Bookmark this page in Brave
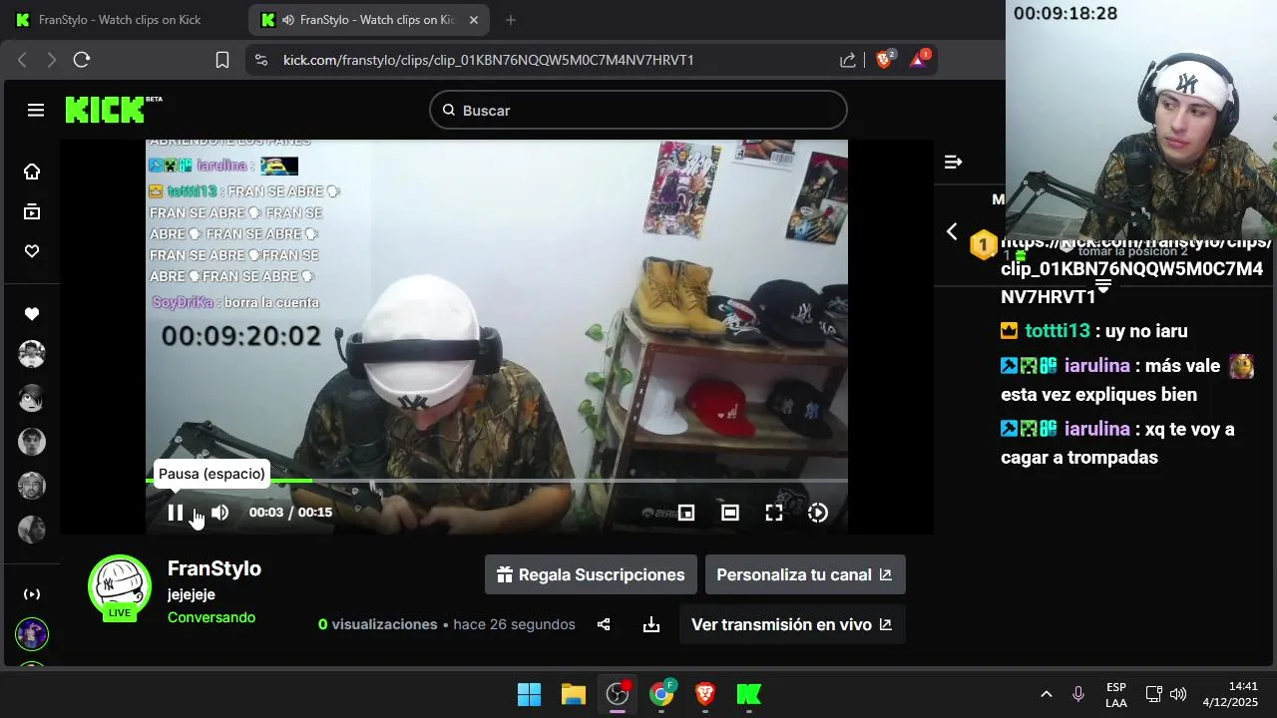The width and height of the screenshot is (1277, 718). click(222, 60)
